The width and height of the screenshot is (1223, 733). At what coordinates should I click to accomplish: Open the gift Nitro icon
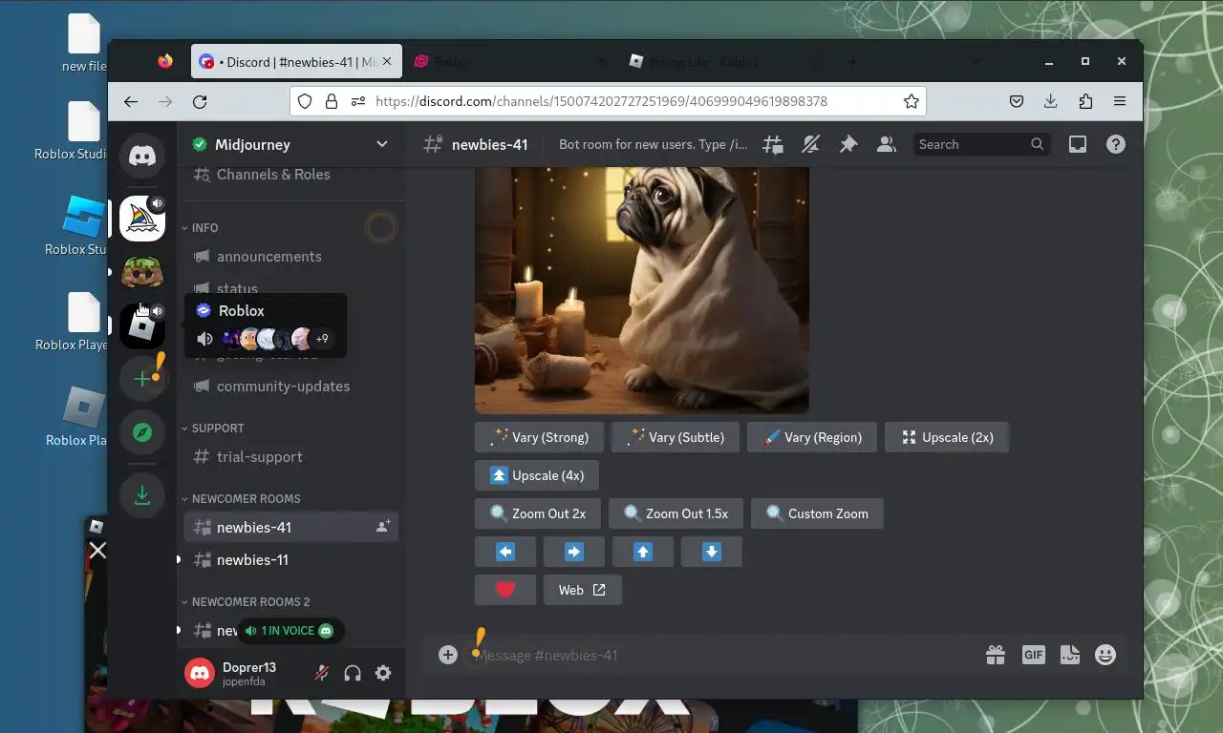pos(996,655)
